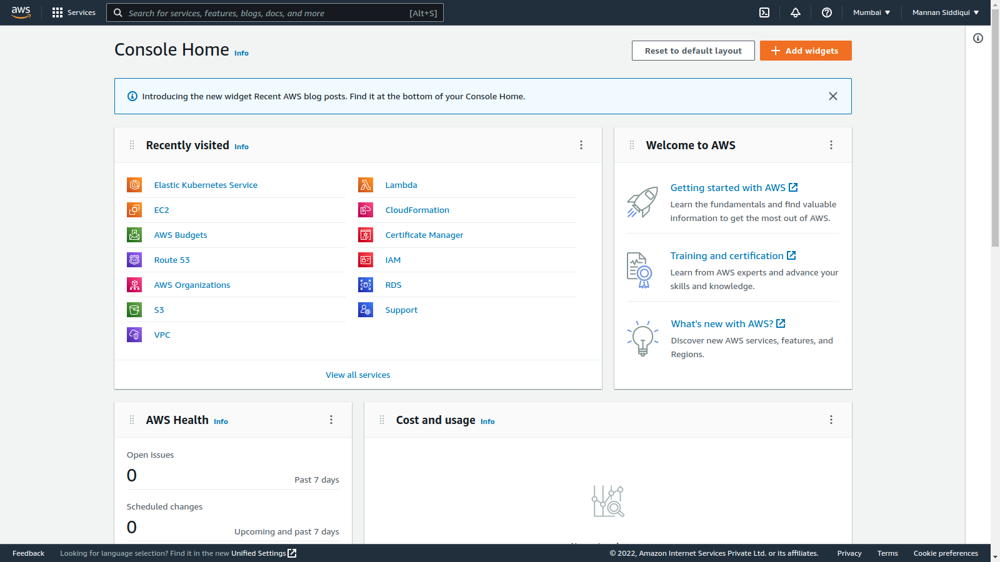The image size is (1000, 562).
Task: Click the Feedback link in footer
Action: [28, 553]
